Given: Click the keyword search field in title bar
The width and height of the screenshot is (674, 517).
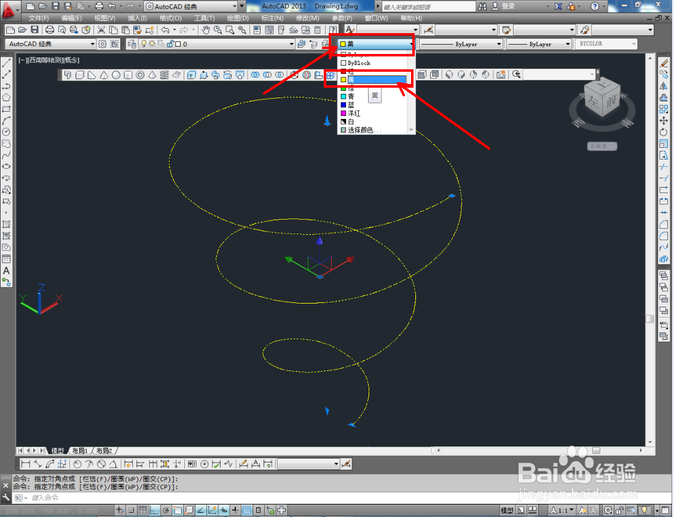Looking at the screenshot, I should (429, 6).
